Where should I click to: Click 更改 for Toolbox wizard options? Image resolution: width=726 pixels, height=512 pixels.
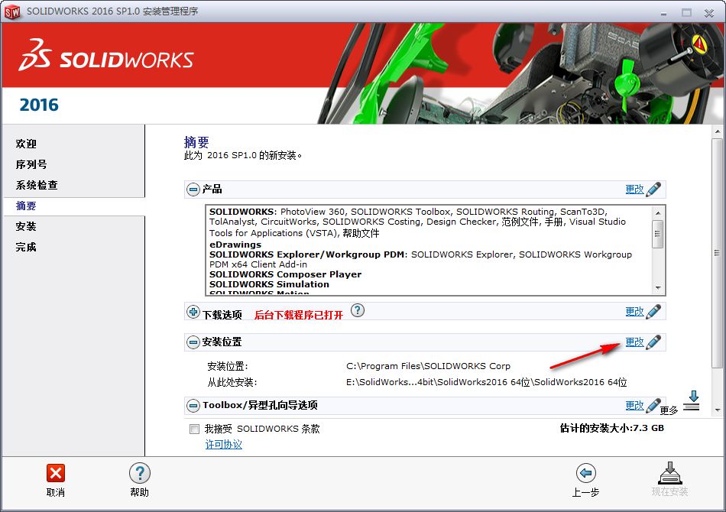coord(634,405)
